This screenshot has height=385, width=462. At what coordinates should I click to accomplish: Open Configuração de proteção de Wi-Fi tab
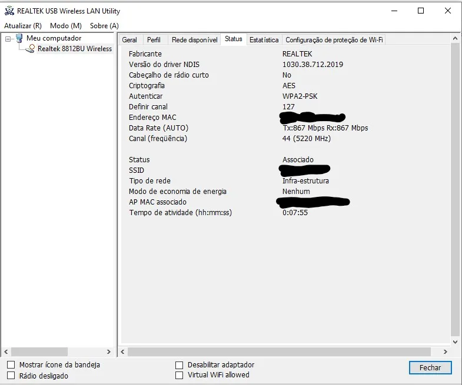pyautogui.click(x=334, y=40)
